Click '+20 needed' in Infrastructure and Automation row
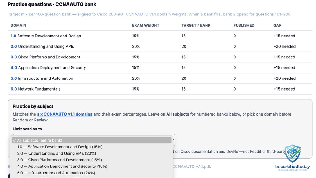This screenshot has width=316, height=178. pyautogui.click(x=285, y=78)
